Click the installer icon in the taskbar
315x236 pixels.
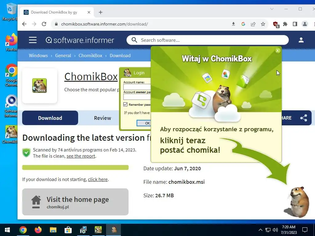pyautogui.click(x=83, y=230)
